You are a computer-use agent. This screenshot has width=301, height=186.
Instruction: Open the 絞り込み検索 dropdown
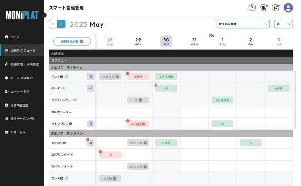(243, 24)
